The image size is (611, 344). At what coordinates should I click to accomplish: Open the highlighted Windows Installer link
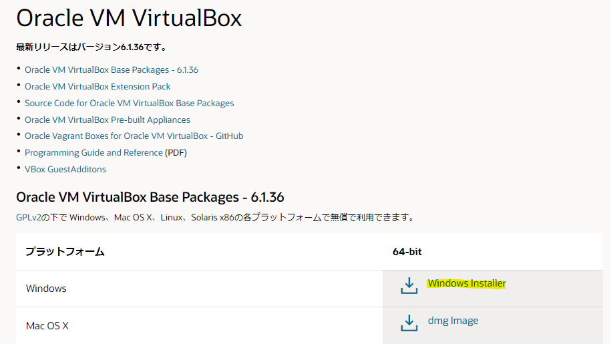tap(467, 283)
